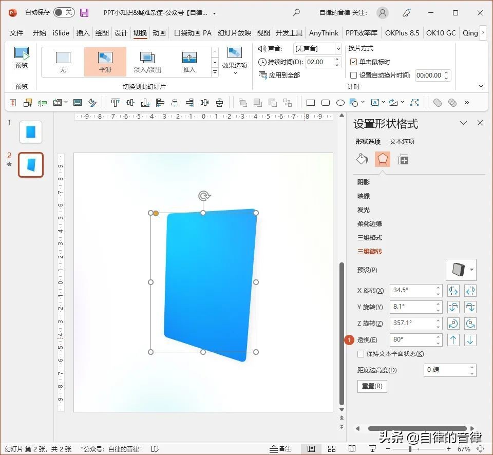Uncheck the 单击鼠标时 checkbox

point(354,62)
